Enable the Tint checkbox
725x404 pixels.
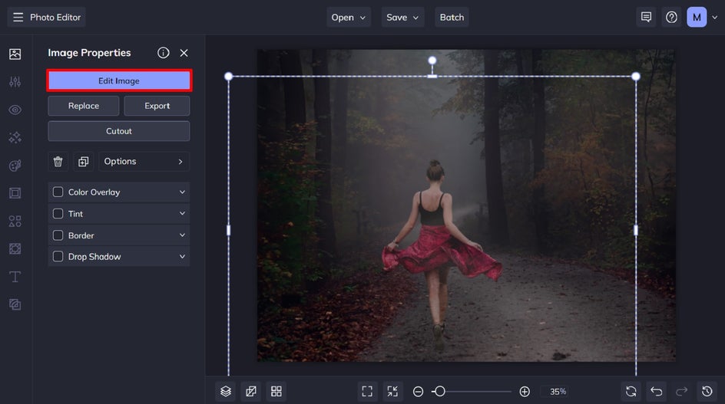[x=58, y=214]
